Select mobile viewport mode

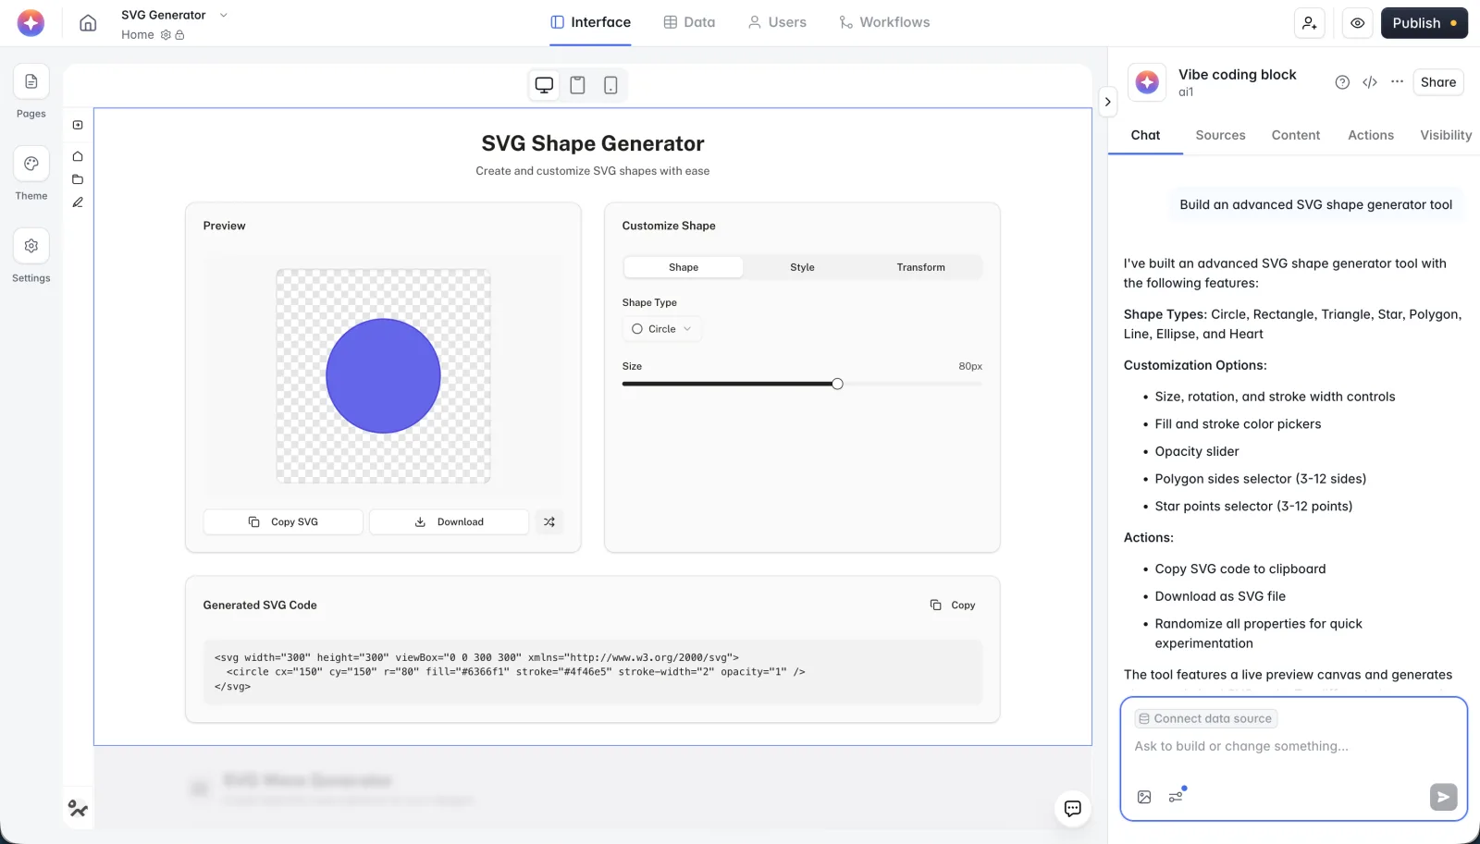610,85
